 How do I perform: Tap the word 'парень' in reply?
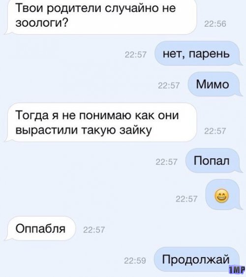(210, 54)
